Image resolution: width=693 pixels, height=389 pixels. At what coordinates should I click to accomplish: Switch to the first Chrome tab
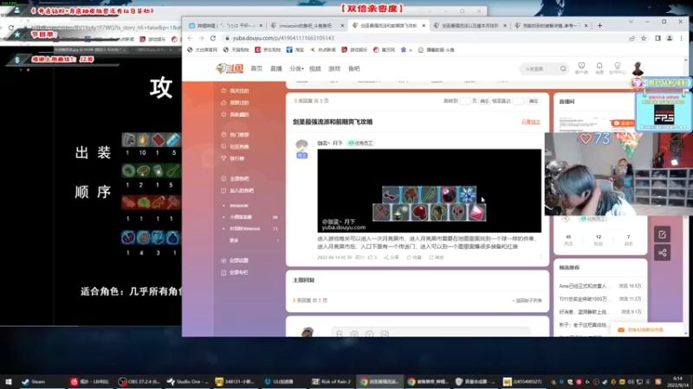(x=225, y=26)
